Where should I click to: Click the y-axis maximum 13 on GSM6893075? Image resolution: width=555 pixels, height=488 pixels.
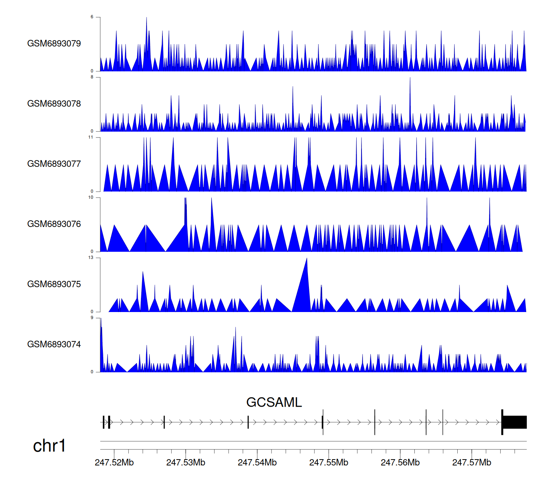(91, 258)
